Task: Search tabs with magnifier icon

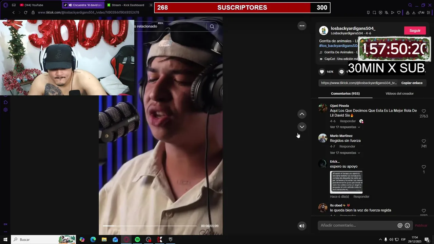Action: click(410, 5)
